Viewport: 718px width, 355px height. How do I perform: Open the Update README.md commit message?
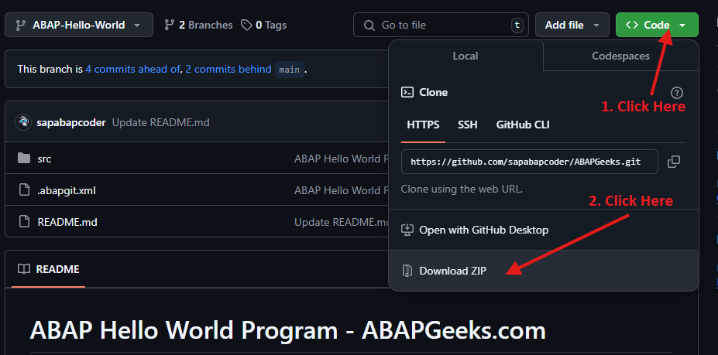(161, 123)
